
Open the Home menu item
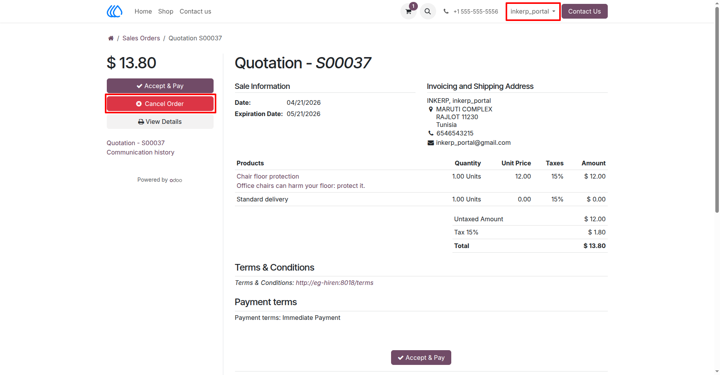pos(143,11)
